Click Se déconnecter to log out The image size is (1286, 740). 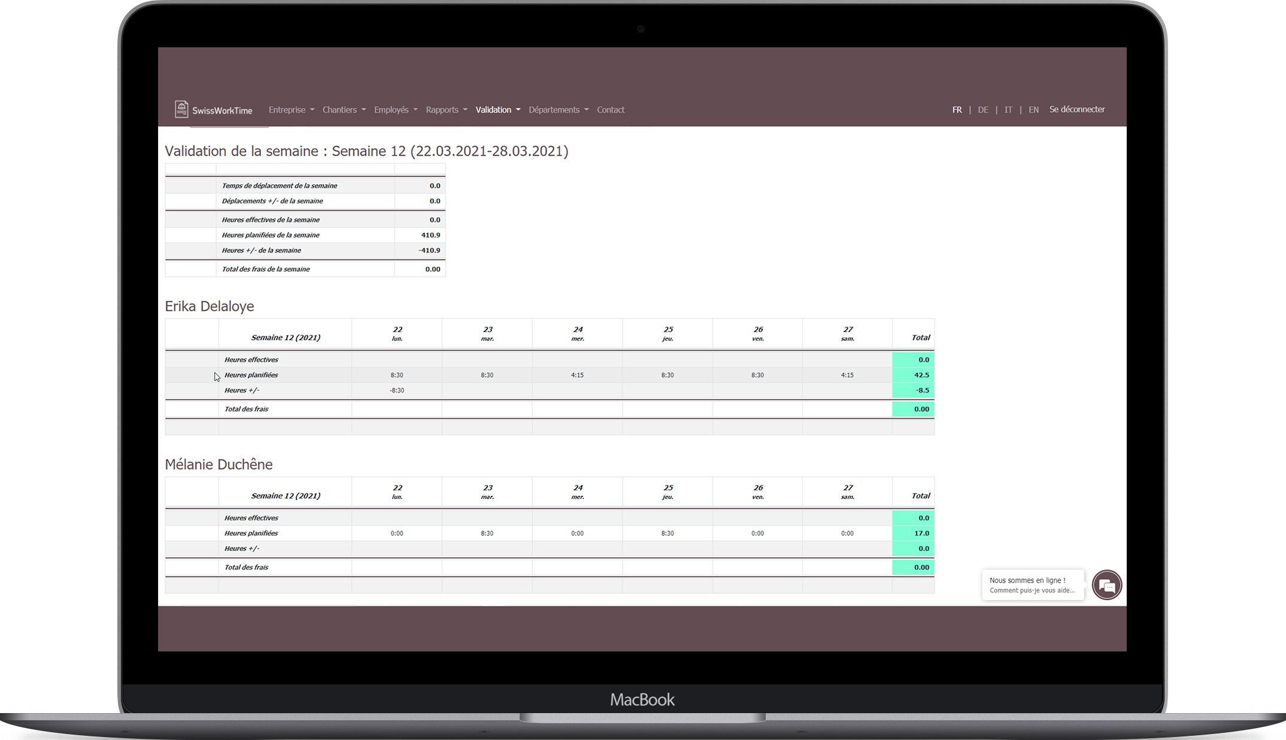point(1076,109)
